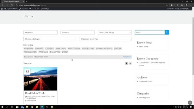Screen dimensions: 194x109
Task: Open Chrome from the taskbar
Action: (32, 107)
